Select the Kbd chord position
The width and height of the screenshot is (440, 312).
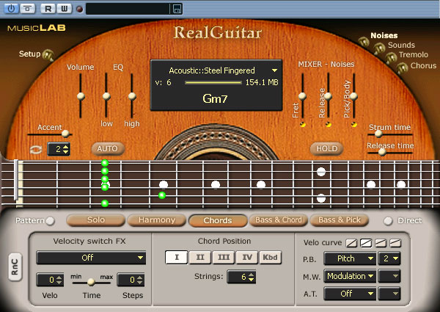[270, 257]
